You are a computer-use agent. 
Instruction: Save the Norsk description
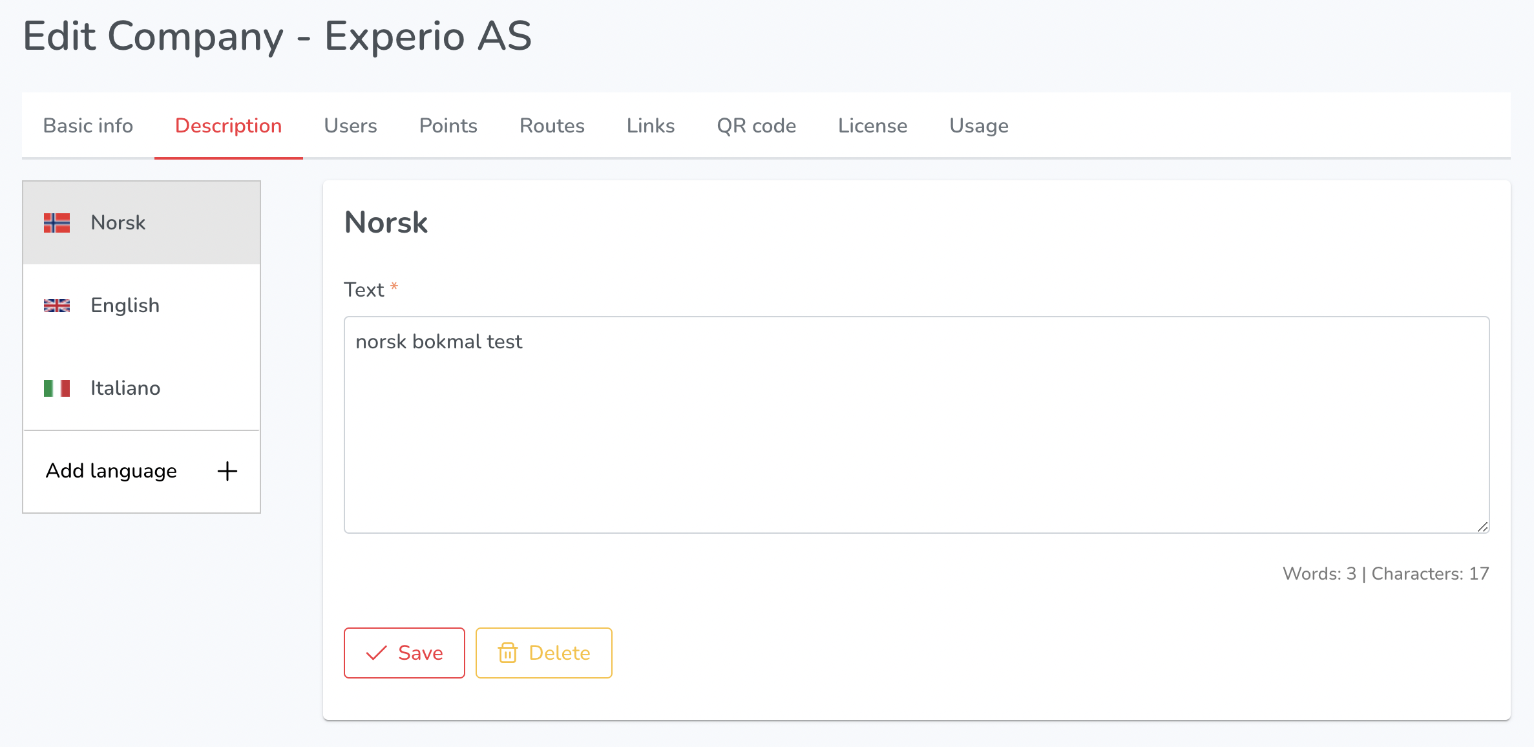405,653
